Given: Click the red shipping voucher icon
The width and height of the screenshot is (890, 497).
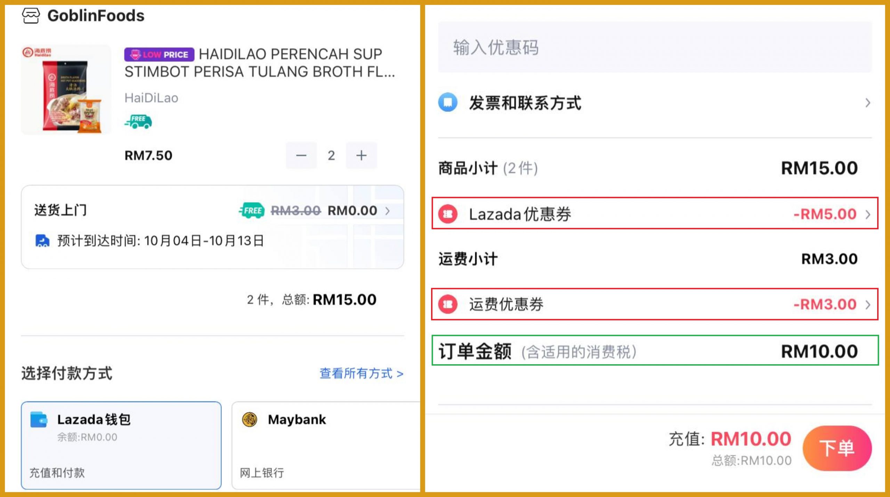Looking at the screenshot, I should (x=448, y=304).
